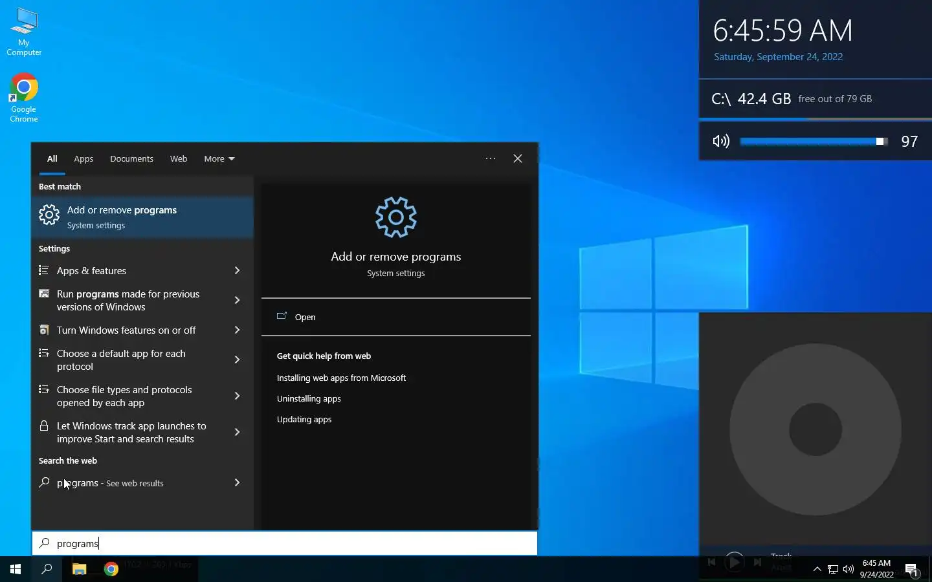Image resolution: width=932 pixels, height=582 pixels.
Task: Click the Apps & features list icon
Action: [44, 270]
